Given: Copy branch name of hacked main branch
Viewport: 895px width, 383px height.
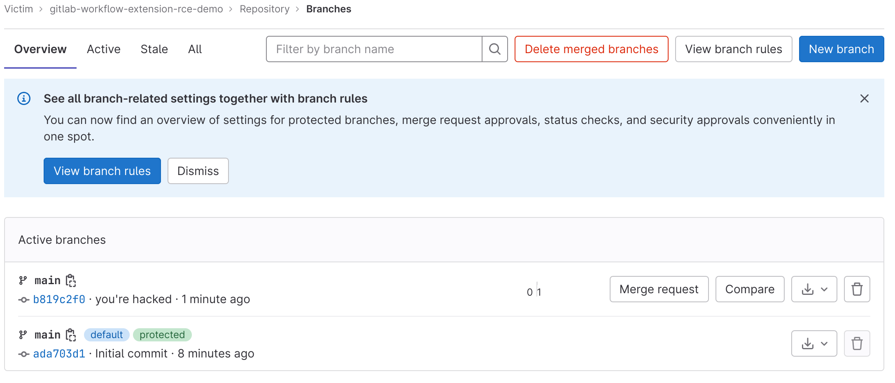Looking at the screenshot, I should [x=71, y=280].
